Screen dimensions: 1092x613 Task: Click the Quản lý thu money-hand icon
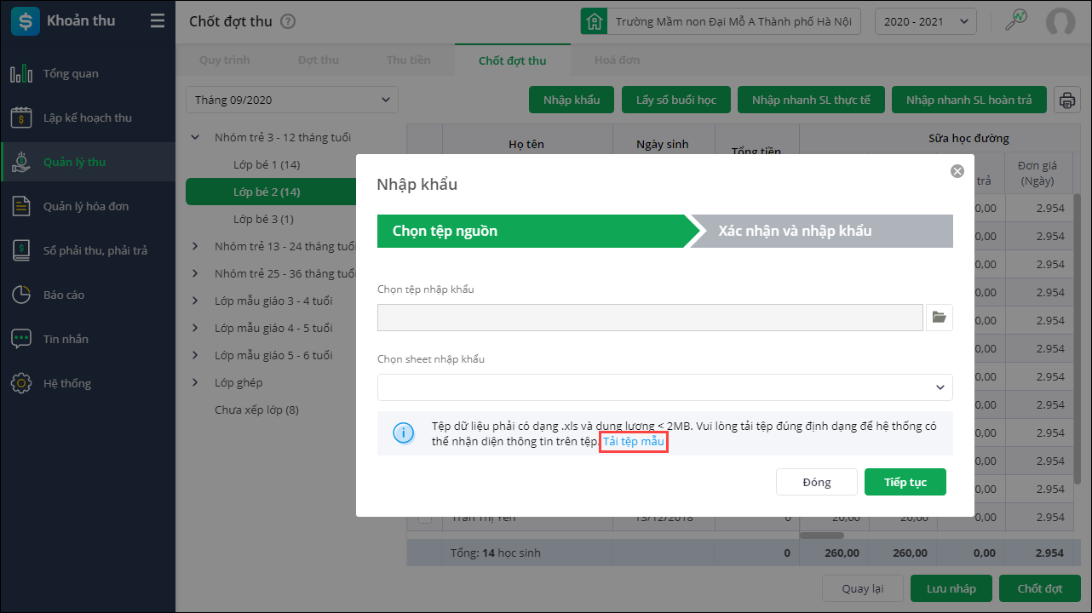21,162
